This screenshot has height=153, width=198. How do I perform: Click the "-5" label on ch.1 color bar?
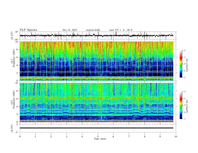184,64
